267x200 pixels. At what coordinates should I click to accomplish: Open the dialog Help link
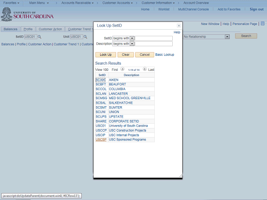pos(177,32)
